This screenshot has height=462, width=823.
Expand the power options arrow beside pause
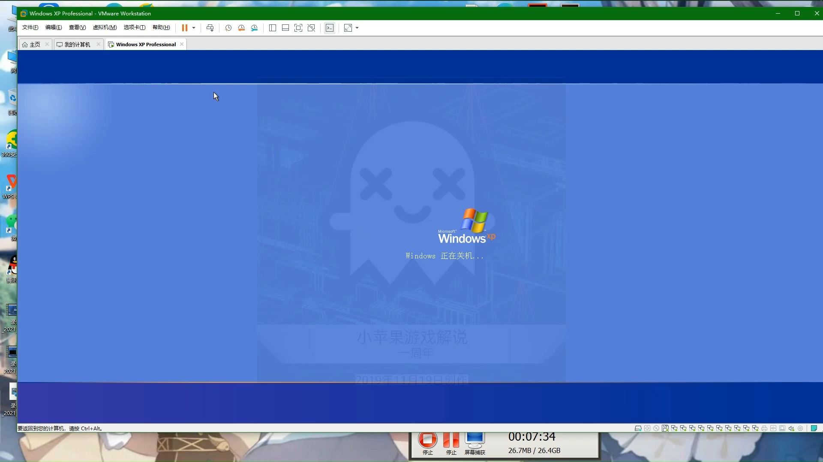194,28
